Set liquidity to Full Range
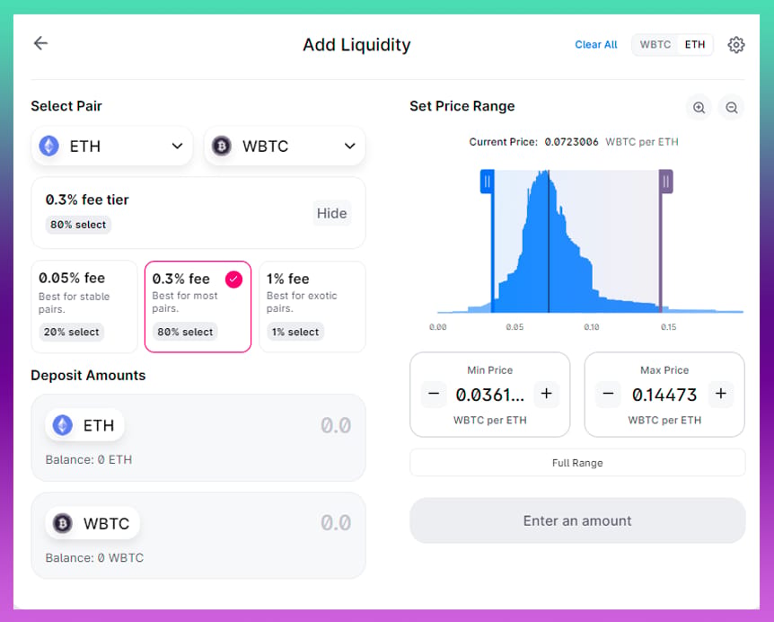Viewport: 774px width, 622px height. coord(577,462)
